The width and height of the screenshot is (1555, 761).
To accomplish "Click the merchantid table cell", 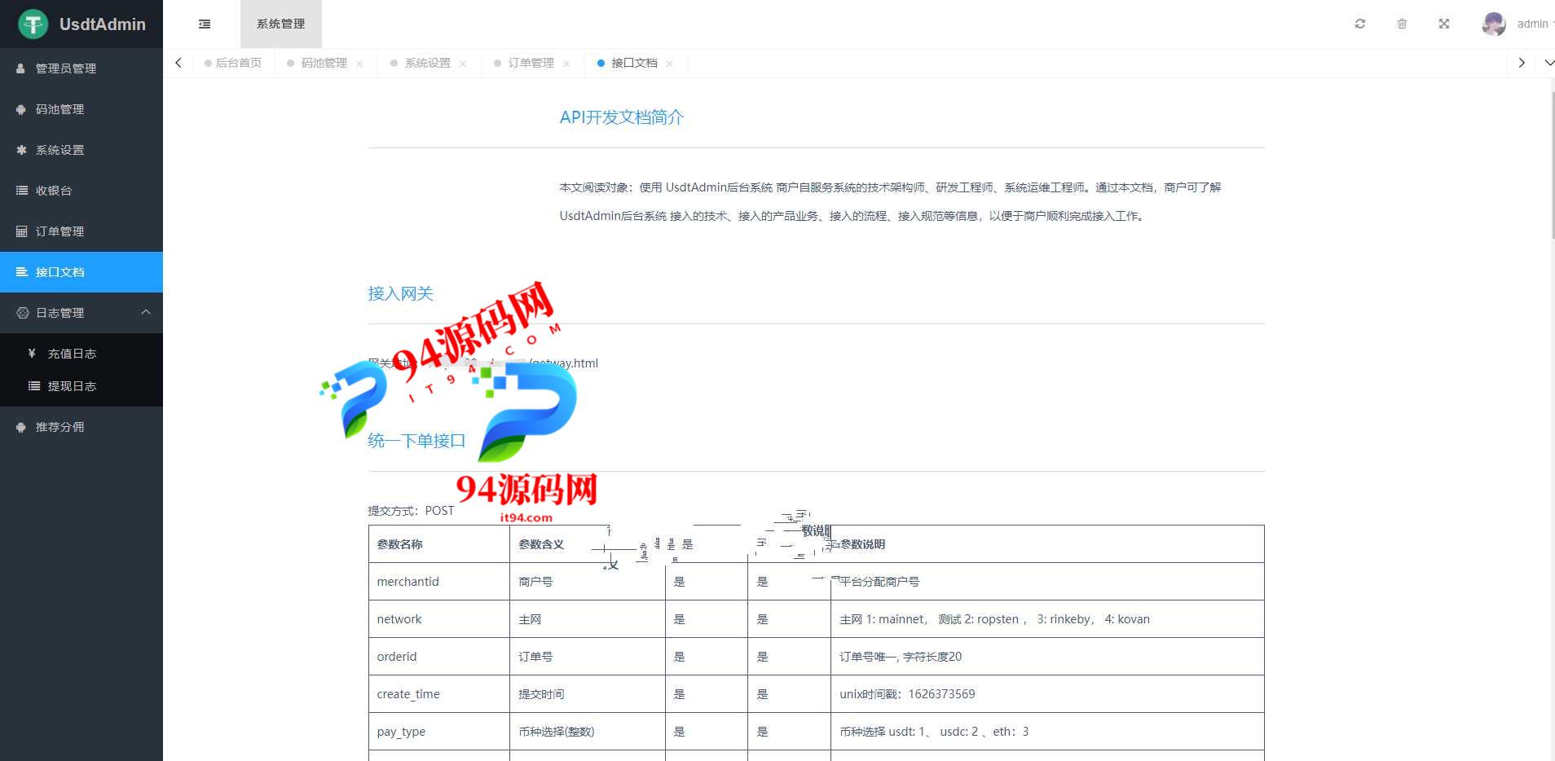I will [439, 582].
